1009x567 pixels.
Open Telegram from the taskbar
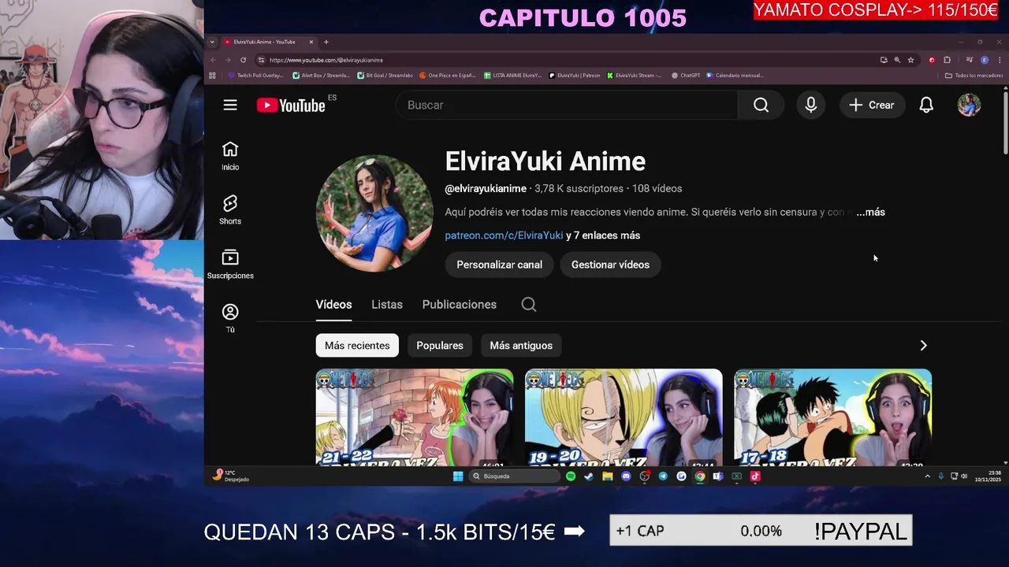point(663,476)
